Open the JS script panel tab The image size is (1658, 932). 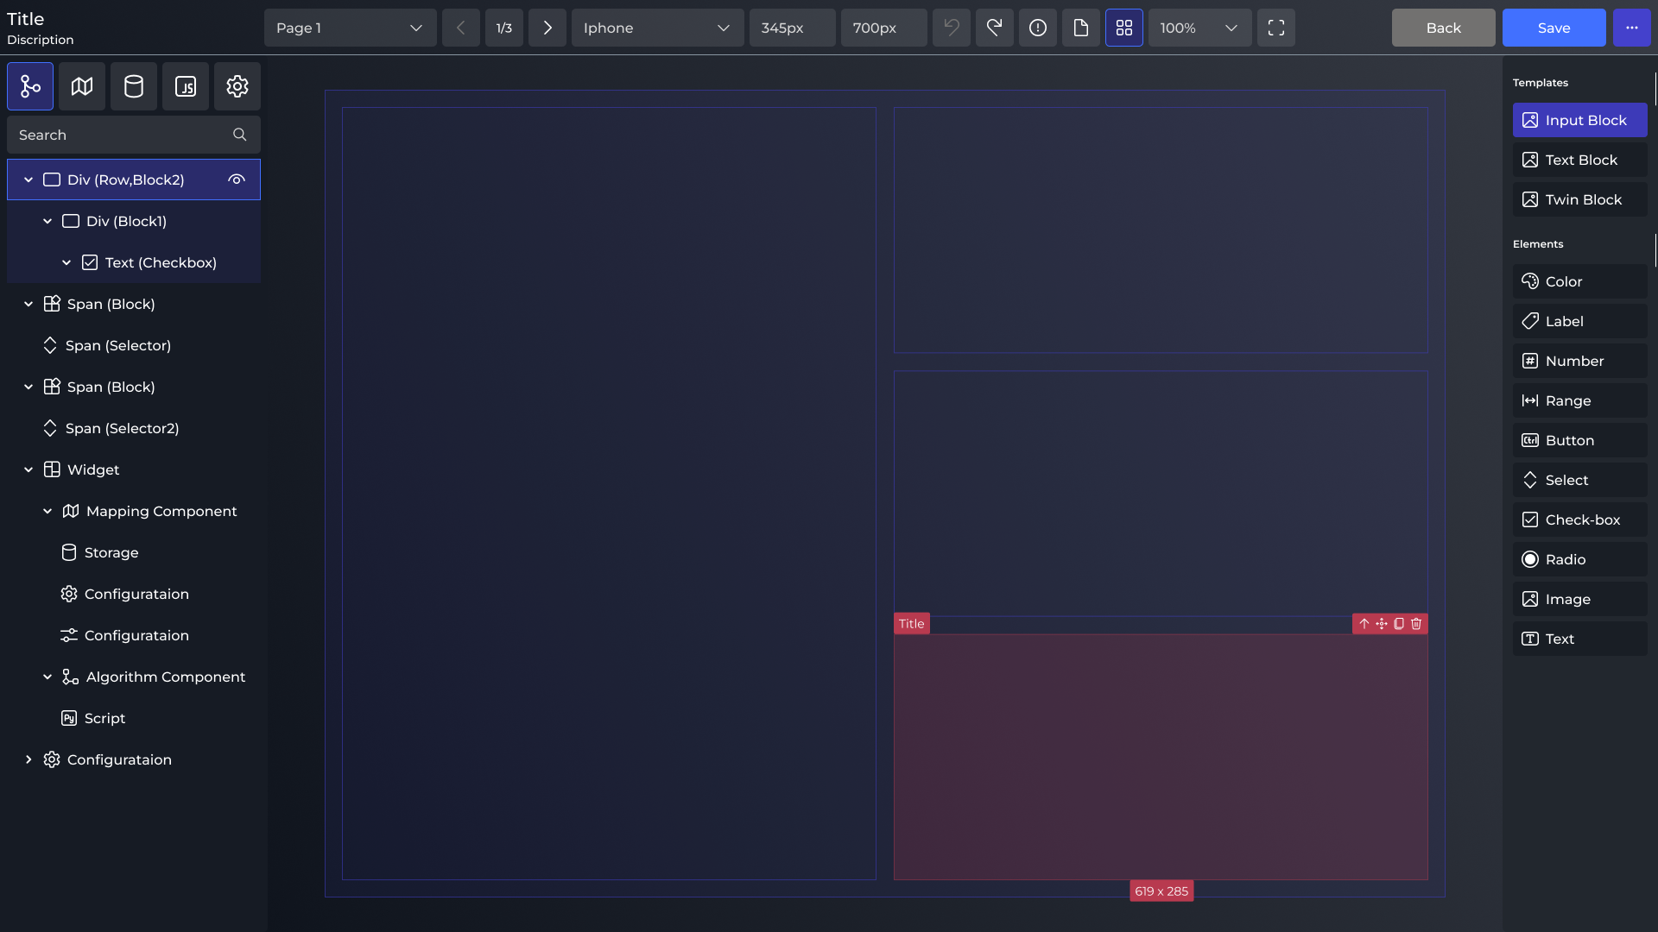186,86
